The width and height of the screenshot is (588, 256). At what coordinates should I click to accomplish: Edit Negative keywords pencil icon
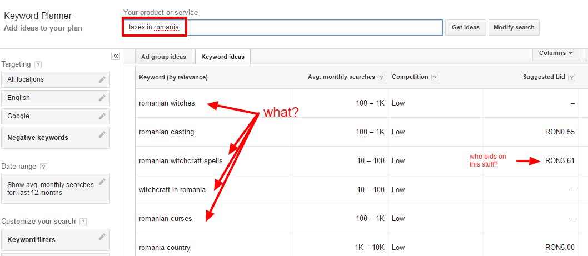click(x=102, y=134)
